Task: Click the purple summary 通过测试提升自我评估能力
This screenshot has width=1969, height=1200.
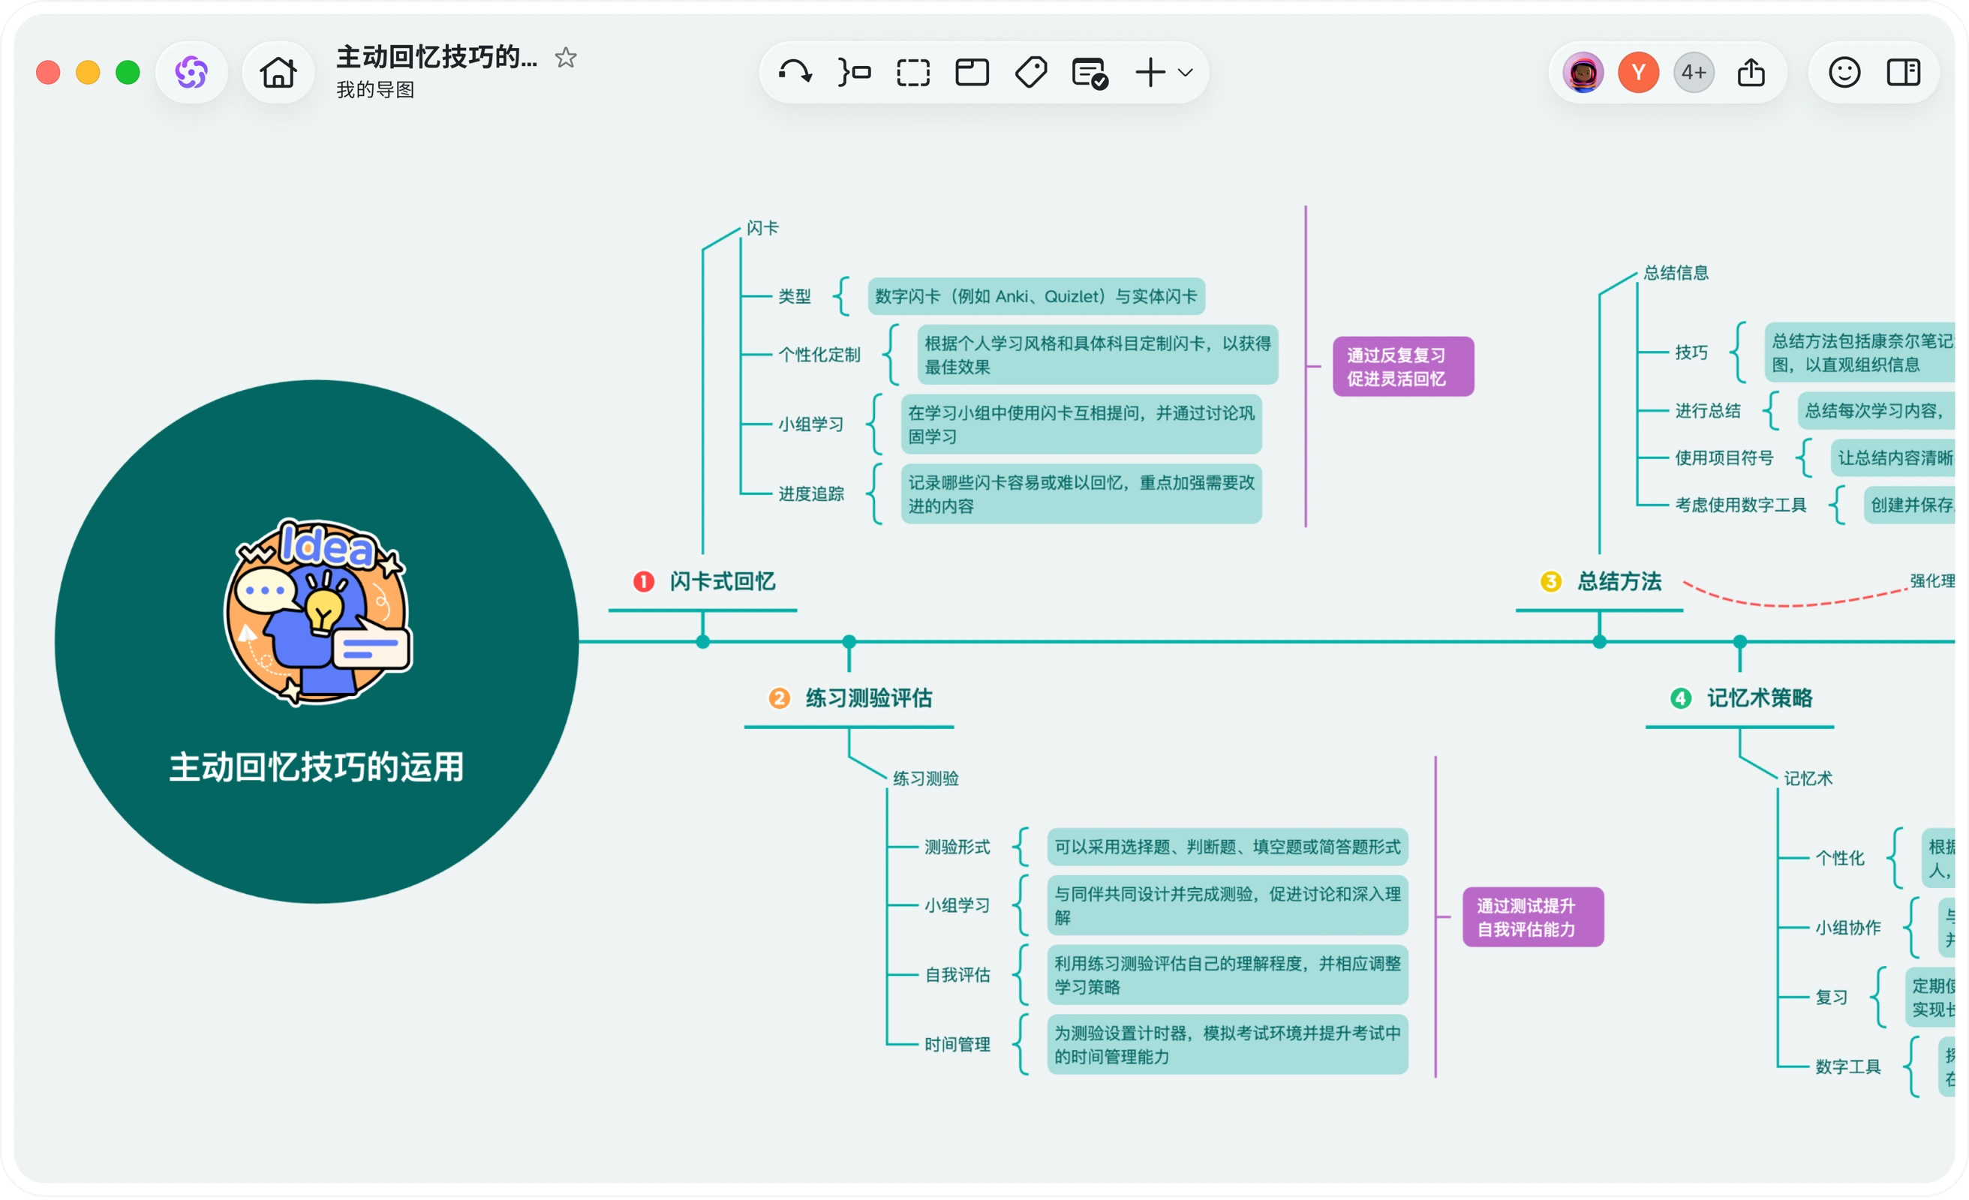Action: coord(1534,917)
